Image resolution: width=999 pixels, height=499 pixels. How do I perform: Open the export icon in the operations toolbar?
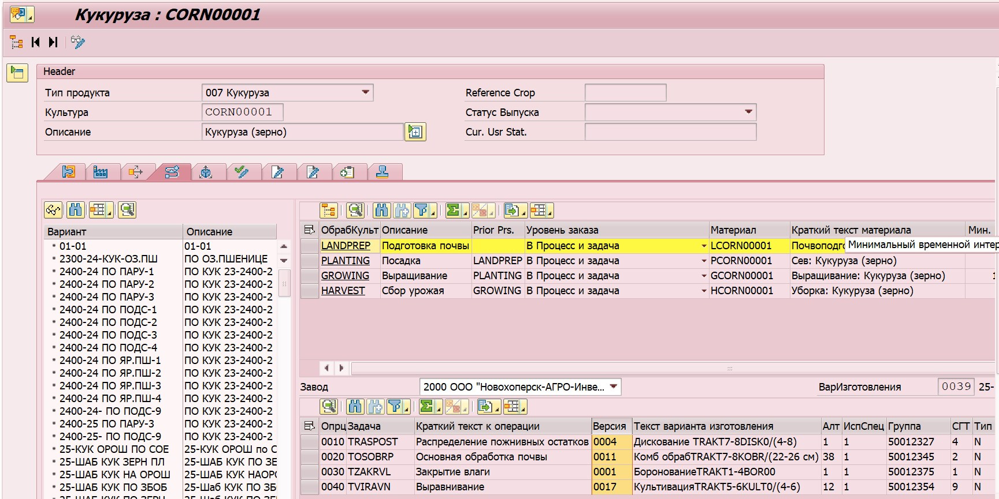[488, 407]
